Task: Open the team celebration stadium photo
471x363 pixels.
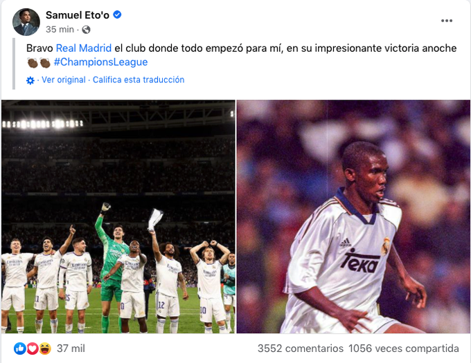Action: point(118,216)
